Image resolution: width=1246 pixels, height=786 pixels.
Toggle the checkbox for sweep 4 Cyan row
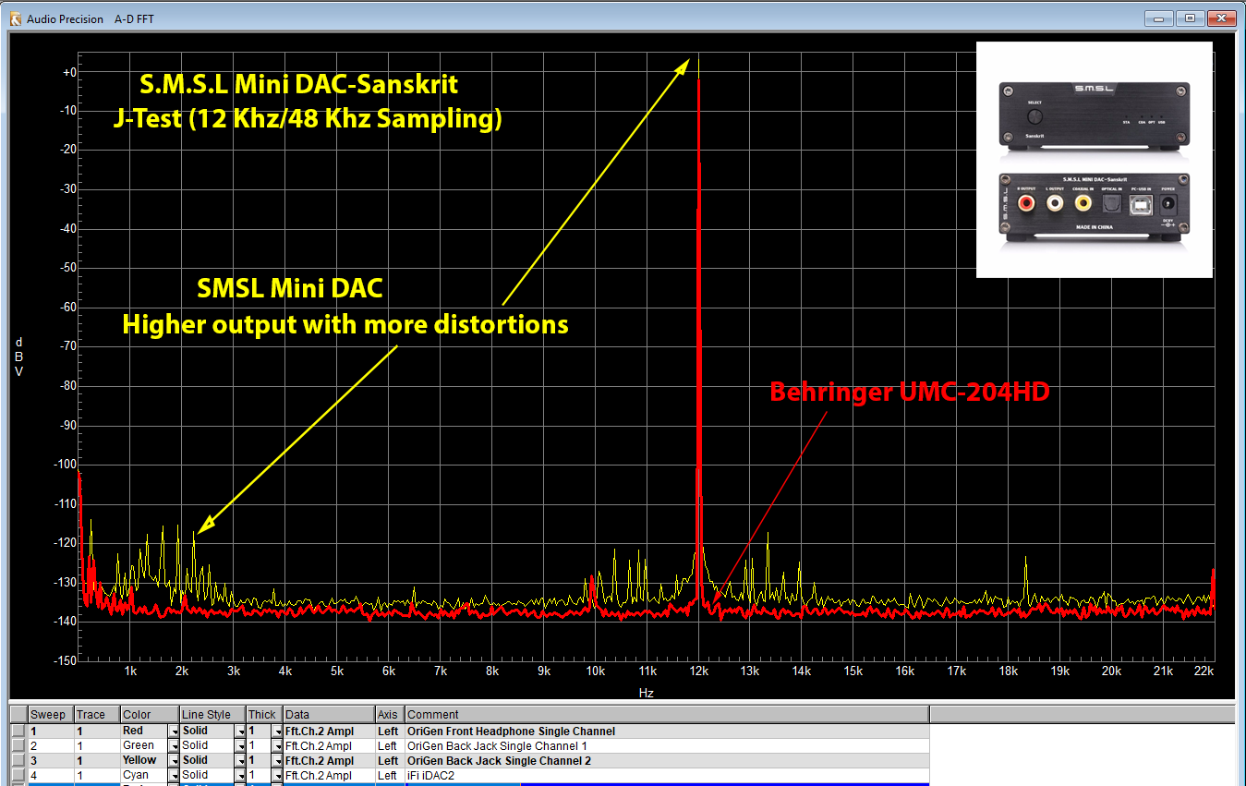tap(18, 776)
